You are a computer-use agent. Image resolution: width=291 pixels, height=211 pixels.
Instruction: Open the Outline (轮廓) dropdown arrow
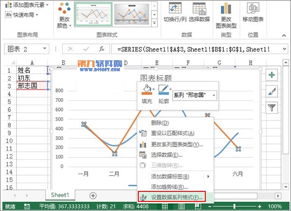171,89
